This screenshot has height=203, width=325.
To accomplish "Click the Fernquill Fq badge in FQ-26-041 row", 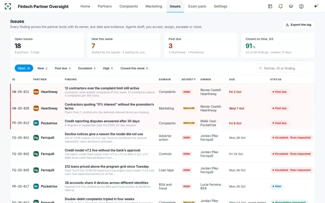I will tap(36, 137).
